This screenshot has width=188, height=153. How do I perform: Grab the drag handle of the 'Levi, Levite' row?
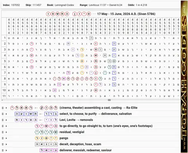click(x=3, y=120)
